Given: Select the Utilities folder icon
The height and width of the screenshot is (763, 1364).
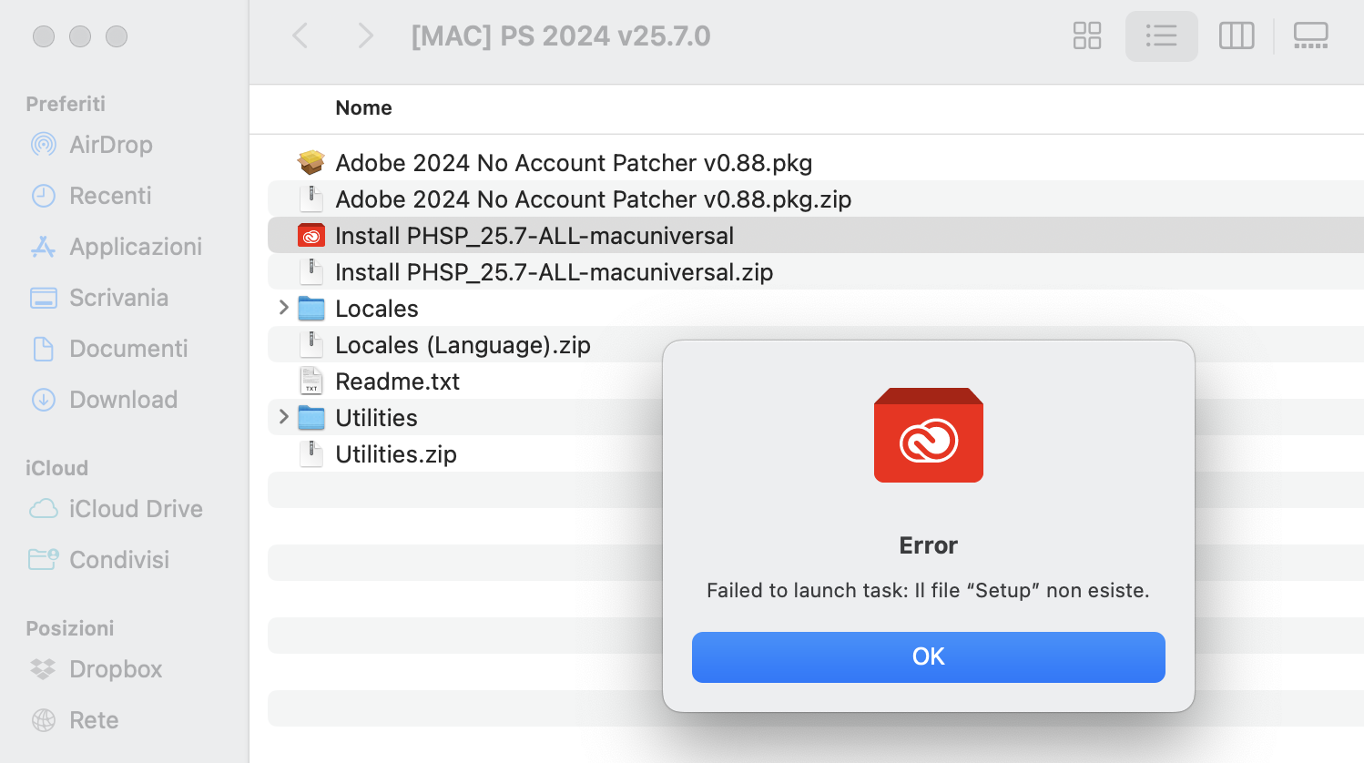Looking at the screenshot, I should (x=311, y=418).
